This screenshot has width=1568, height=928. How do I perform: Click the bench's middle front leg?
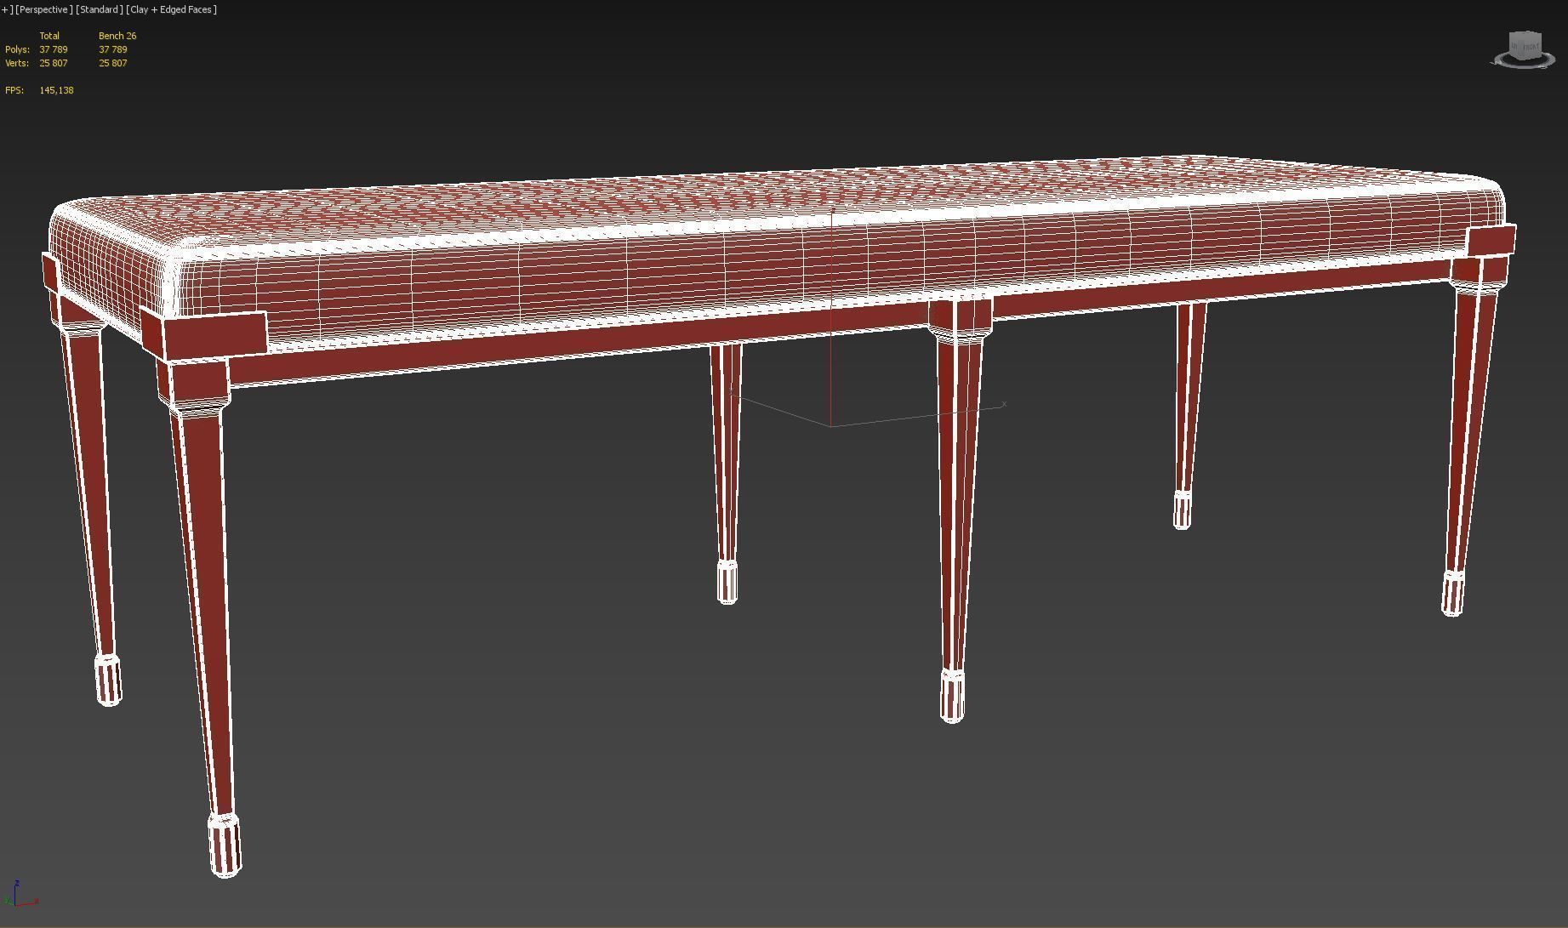[x=958, y=510]
